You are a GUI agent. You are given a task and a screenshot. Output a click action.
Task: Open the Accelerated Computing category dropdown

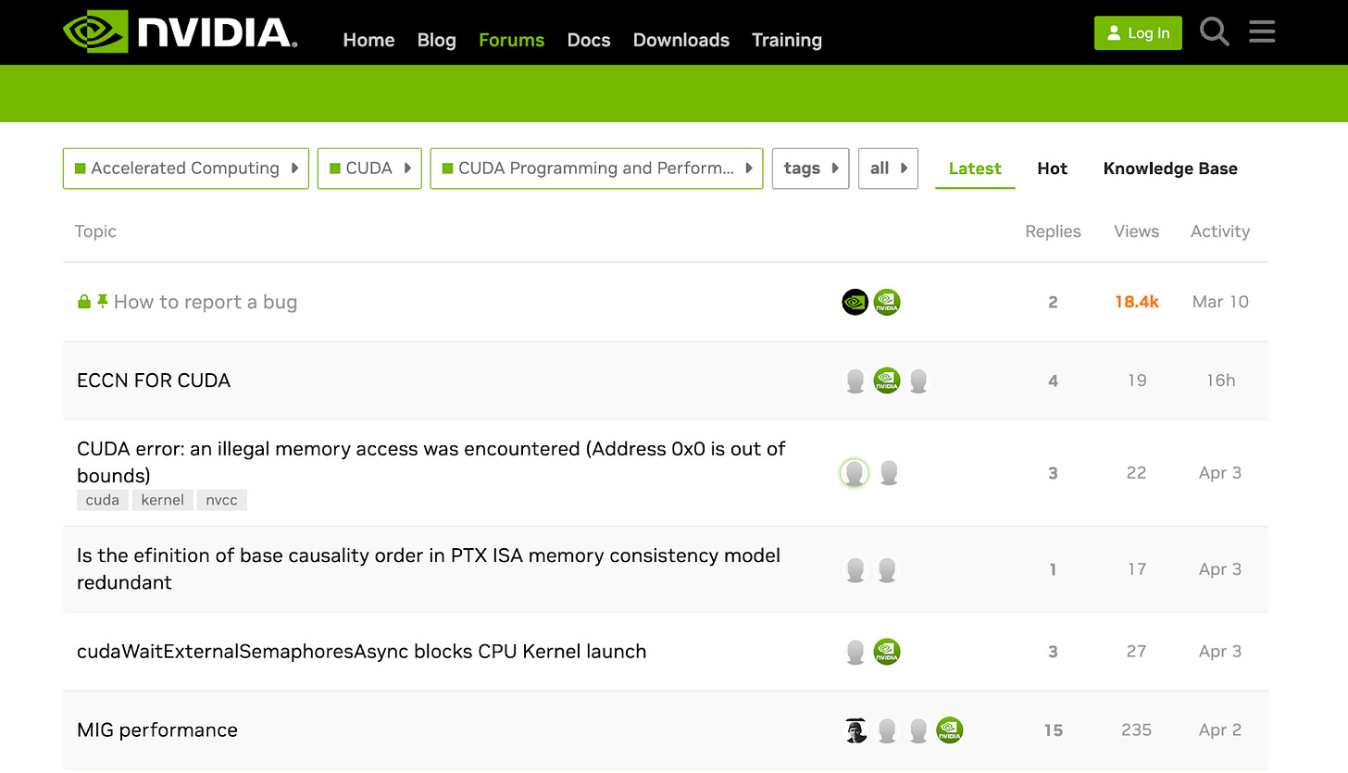(186, 168)
